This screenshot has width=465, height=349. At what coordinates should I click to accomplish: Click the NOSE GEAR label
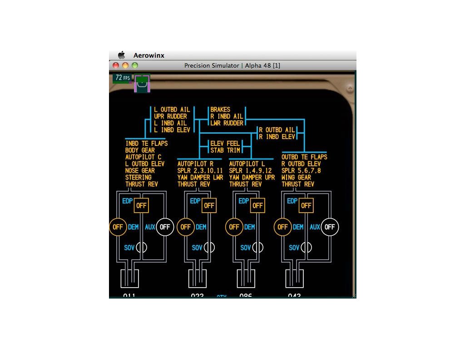click(140, 171)
